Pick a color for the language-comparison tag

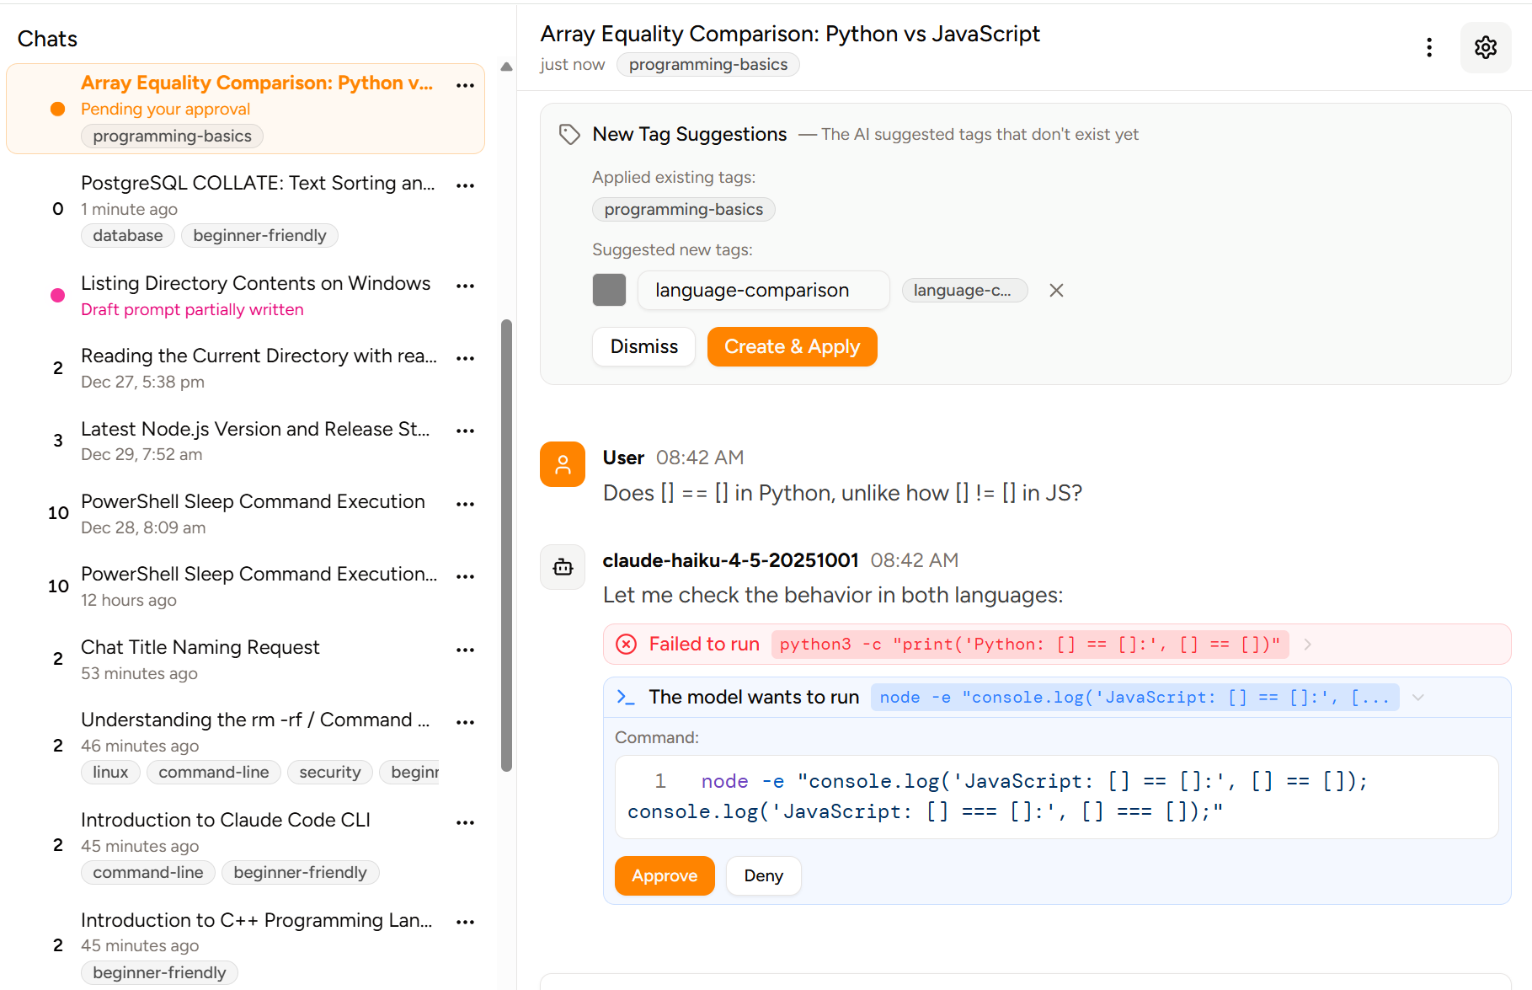pos(609,290)
